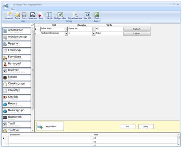This screenshot has height=148, width=182.
Task: Open Förhandsgranska preview tool
Action: (x=75, y=16)
